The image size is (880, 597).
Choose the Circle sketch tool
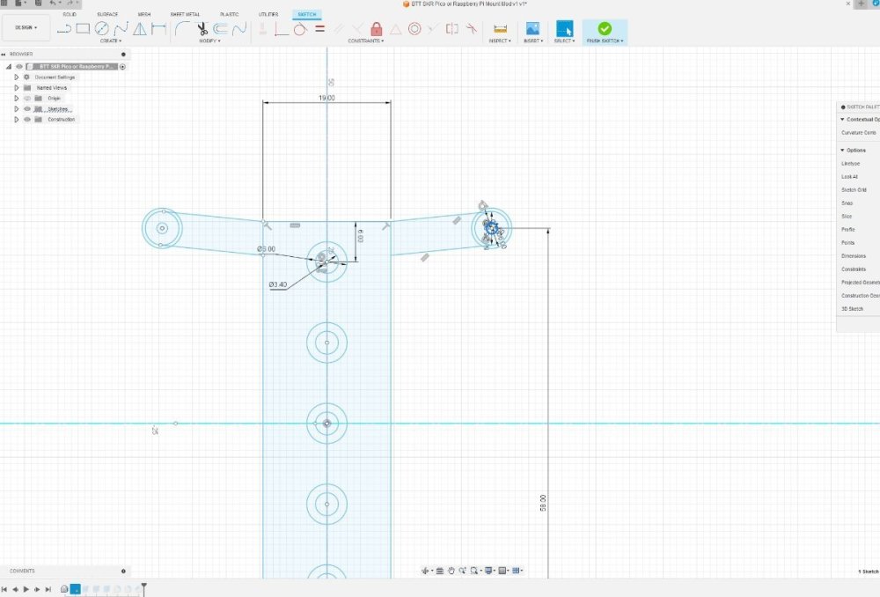coord(101,28)
